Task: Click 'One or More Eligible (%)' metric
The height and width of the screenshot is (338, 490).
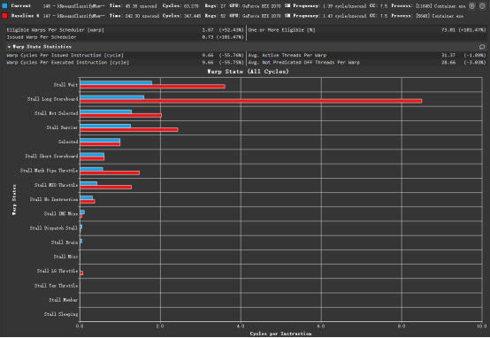Action: (x=281, y=30)
